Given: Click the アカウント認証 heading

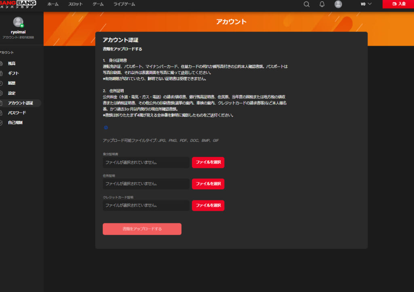Looking at the screenshot, I should [x=120, y=40].
